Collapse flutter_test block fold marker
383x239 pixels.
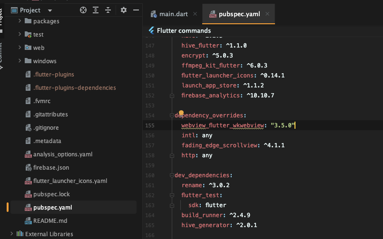click(172, 195)
